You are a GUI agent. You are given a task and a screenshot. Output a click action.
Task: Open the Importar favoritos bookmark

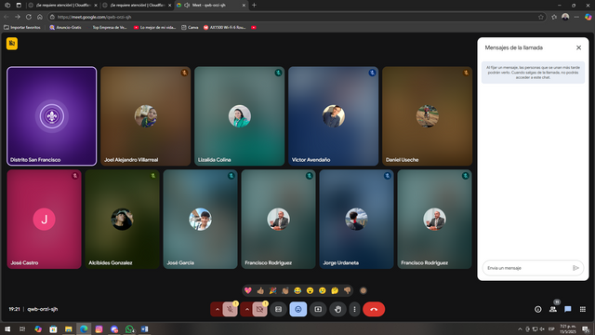22,27
